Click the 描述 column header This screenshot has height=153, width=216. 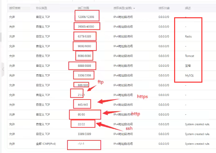188,7
